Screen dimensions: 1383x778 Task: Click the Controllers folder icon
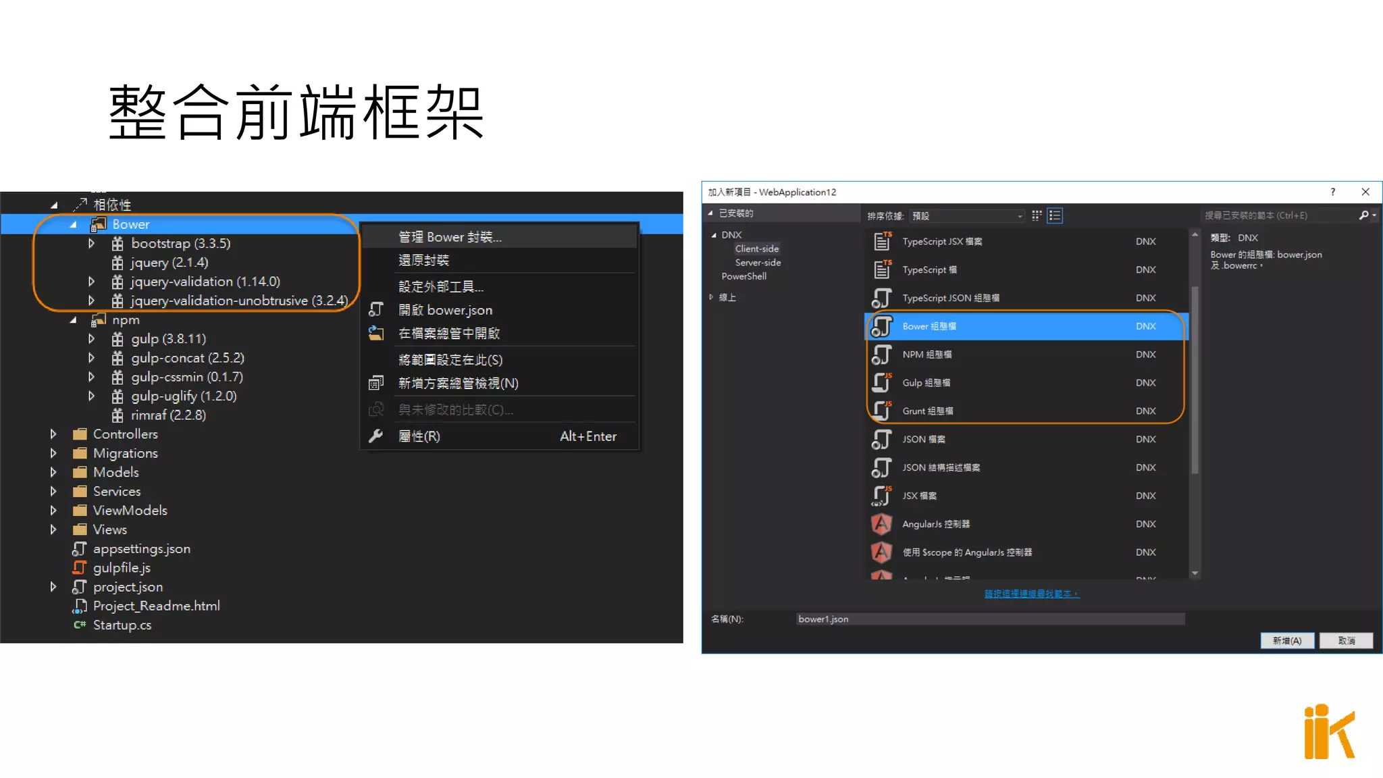pos(80,434)
